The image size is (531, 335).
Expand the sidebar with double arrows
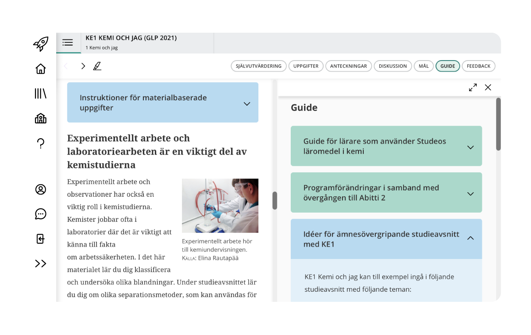coord(40,263)
